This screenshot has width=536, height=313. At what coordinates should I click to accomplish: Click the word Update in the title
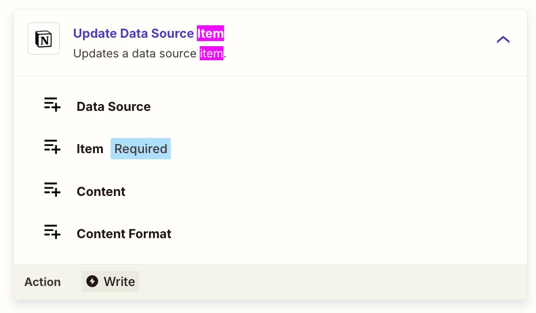(95, 34)
